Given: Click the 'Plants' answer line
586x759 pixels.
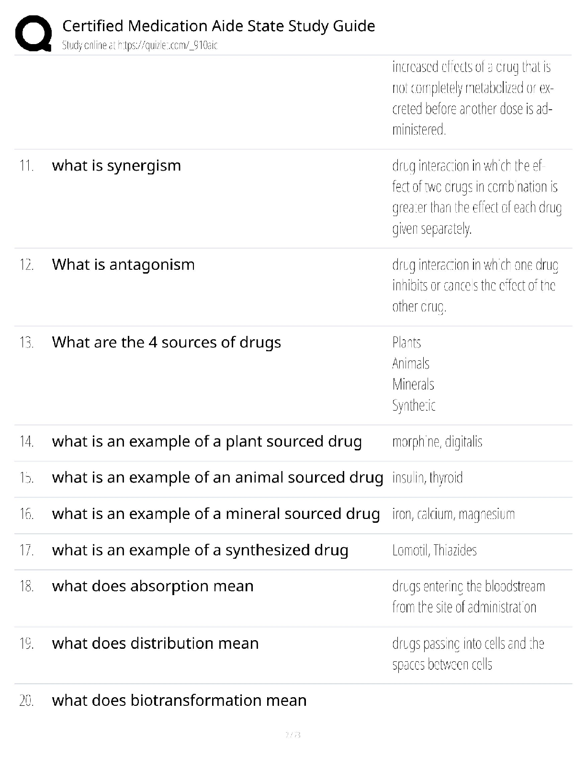Looking at the screenshot, I should (406, 343).
